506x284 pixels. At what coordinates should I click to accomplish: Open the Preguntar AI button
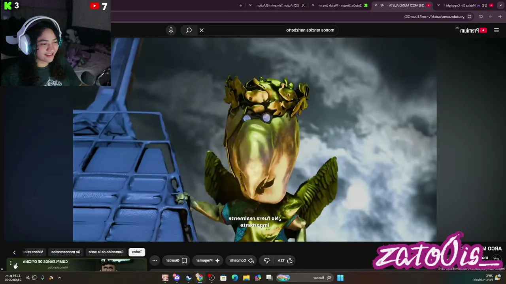(x=208, y=260)
